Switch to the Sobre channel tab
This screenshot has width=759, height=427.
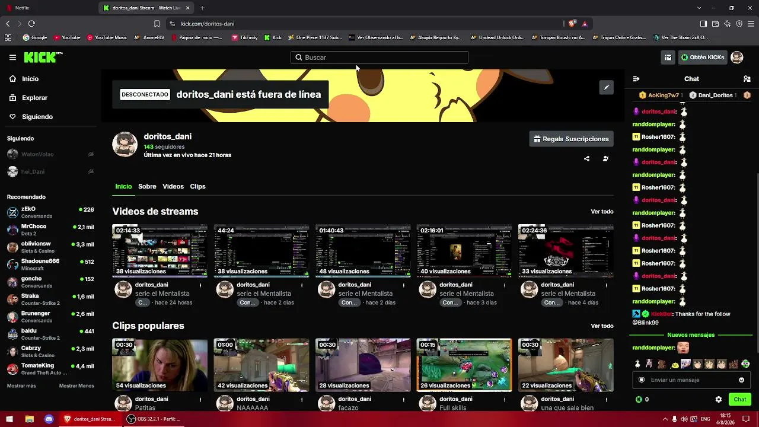point(147,186)
